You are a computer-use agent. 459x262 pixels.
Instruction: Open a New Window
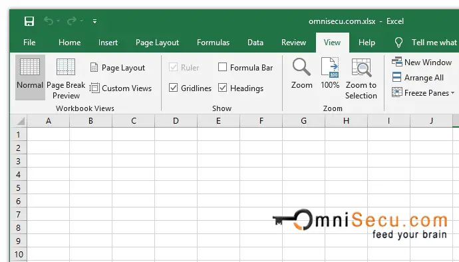[x=422, y=62]
